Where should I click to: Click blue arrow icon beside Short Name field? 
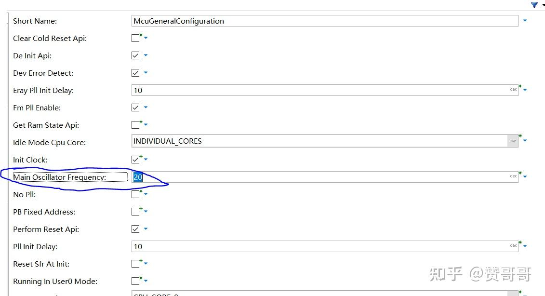tap(525, 21)
